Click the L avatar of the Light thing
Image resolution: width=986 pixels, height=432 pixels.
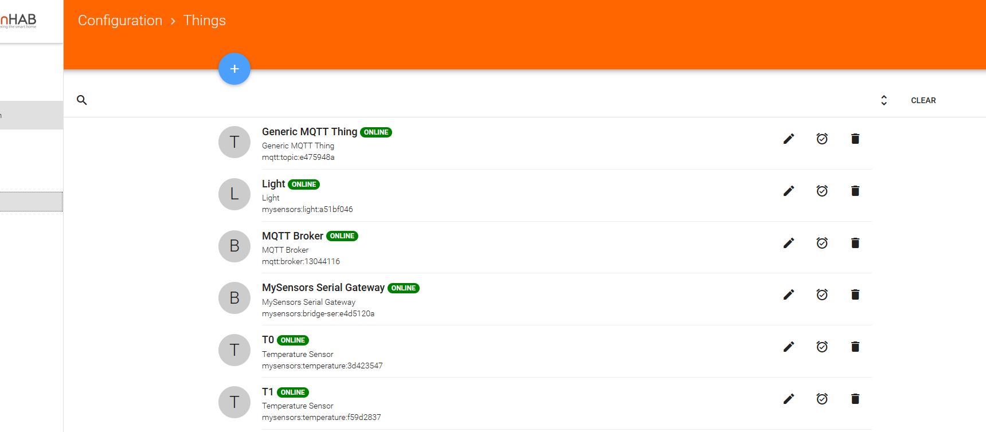click(234, 194)
